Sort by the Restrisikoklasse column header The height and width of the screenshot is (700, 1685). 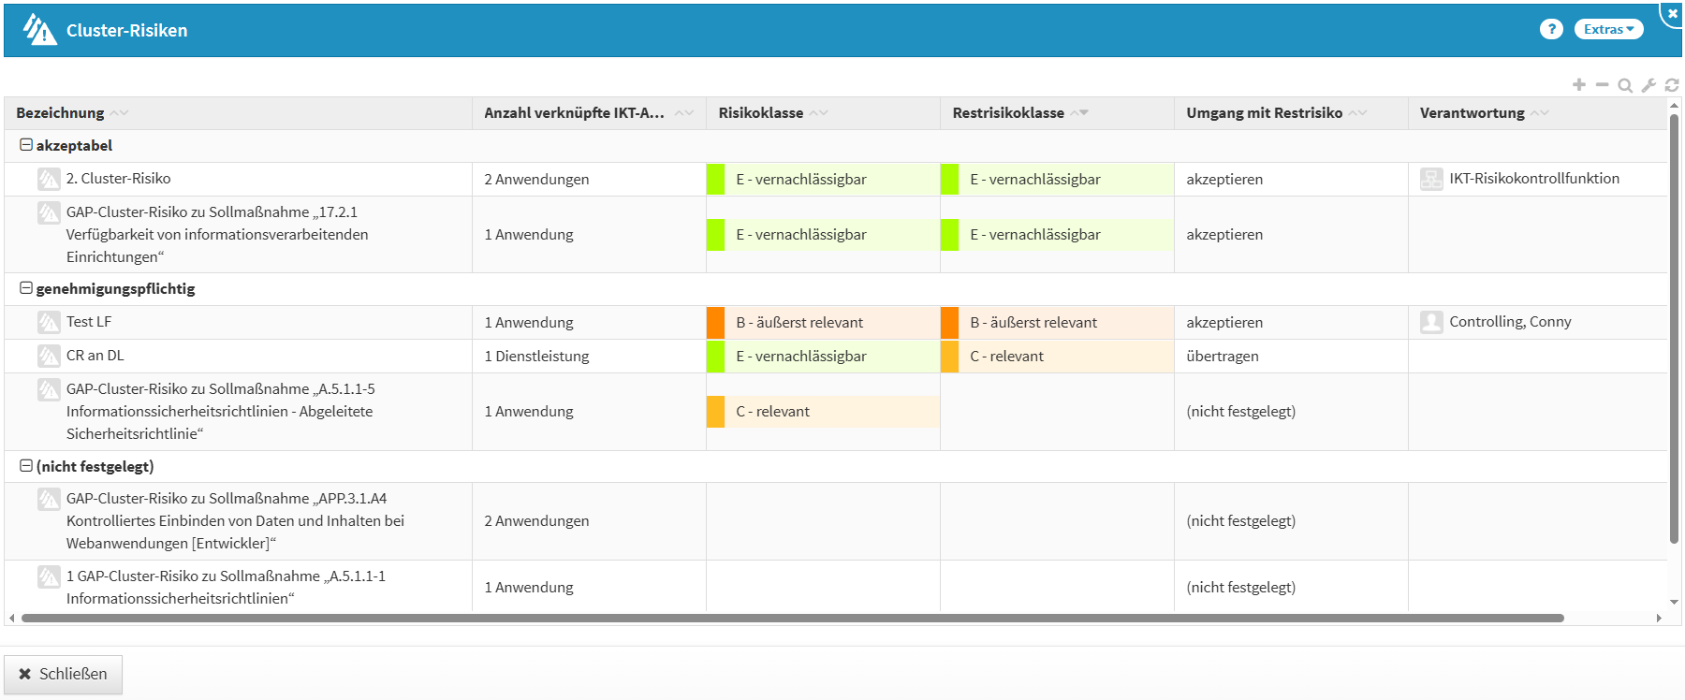pyautogui.click(x=1008, y=112)
